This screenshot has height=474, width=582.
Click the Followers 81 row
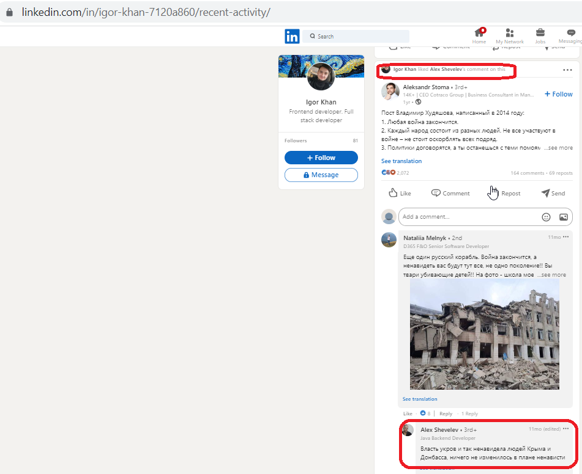coord(321,140)
